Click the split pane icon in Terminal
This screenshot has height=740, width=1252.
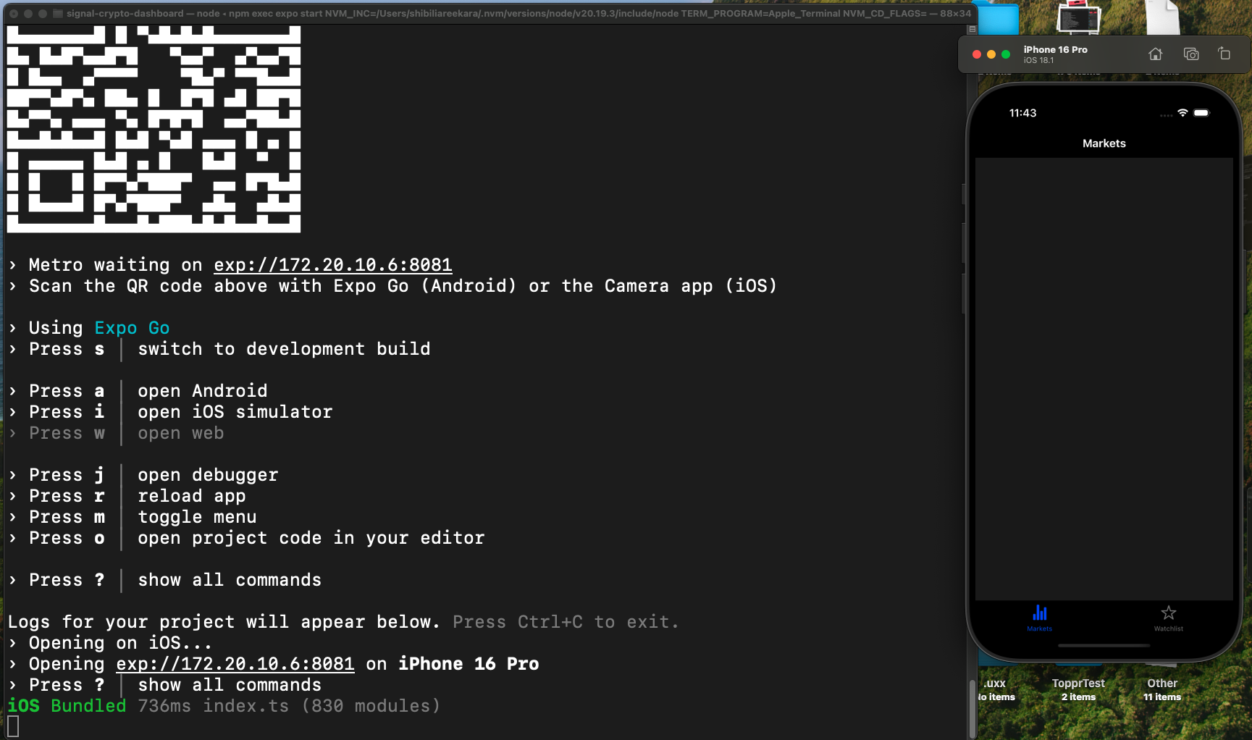coord(972,30)
